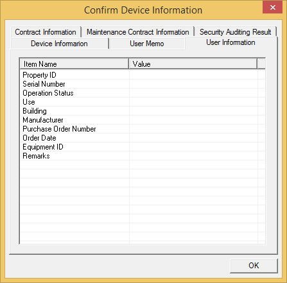Click the OK button
Screen dimensions: 287x283
[x=254, y=266]
